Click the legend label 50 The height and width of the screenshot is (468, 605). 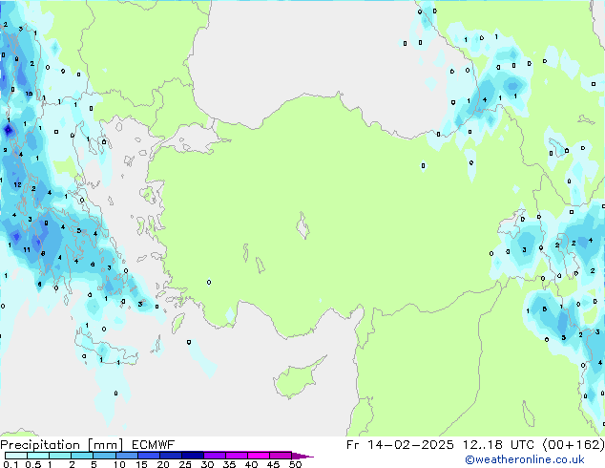click(x=295, y=465)
